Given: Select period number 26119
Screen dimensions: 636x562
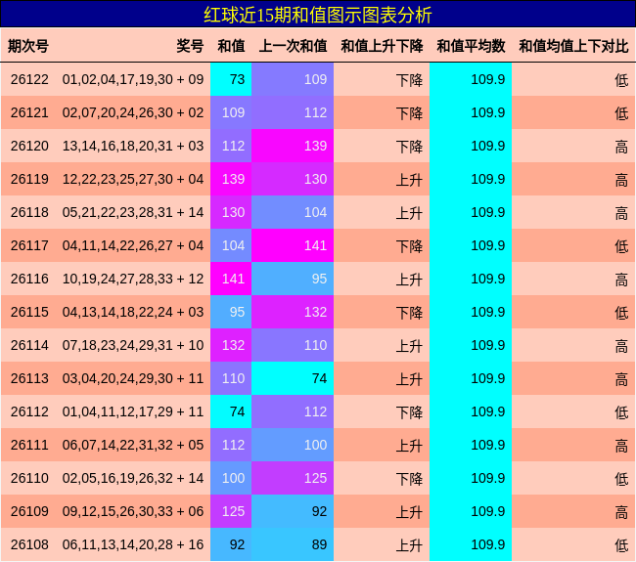Looking at the screenshot, I should point(29,179).
